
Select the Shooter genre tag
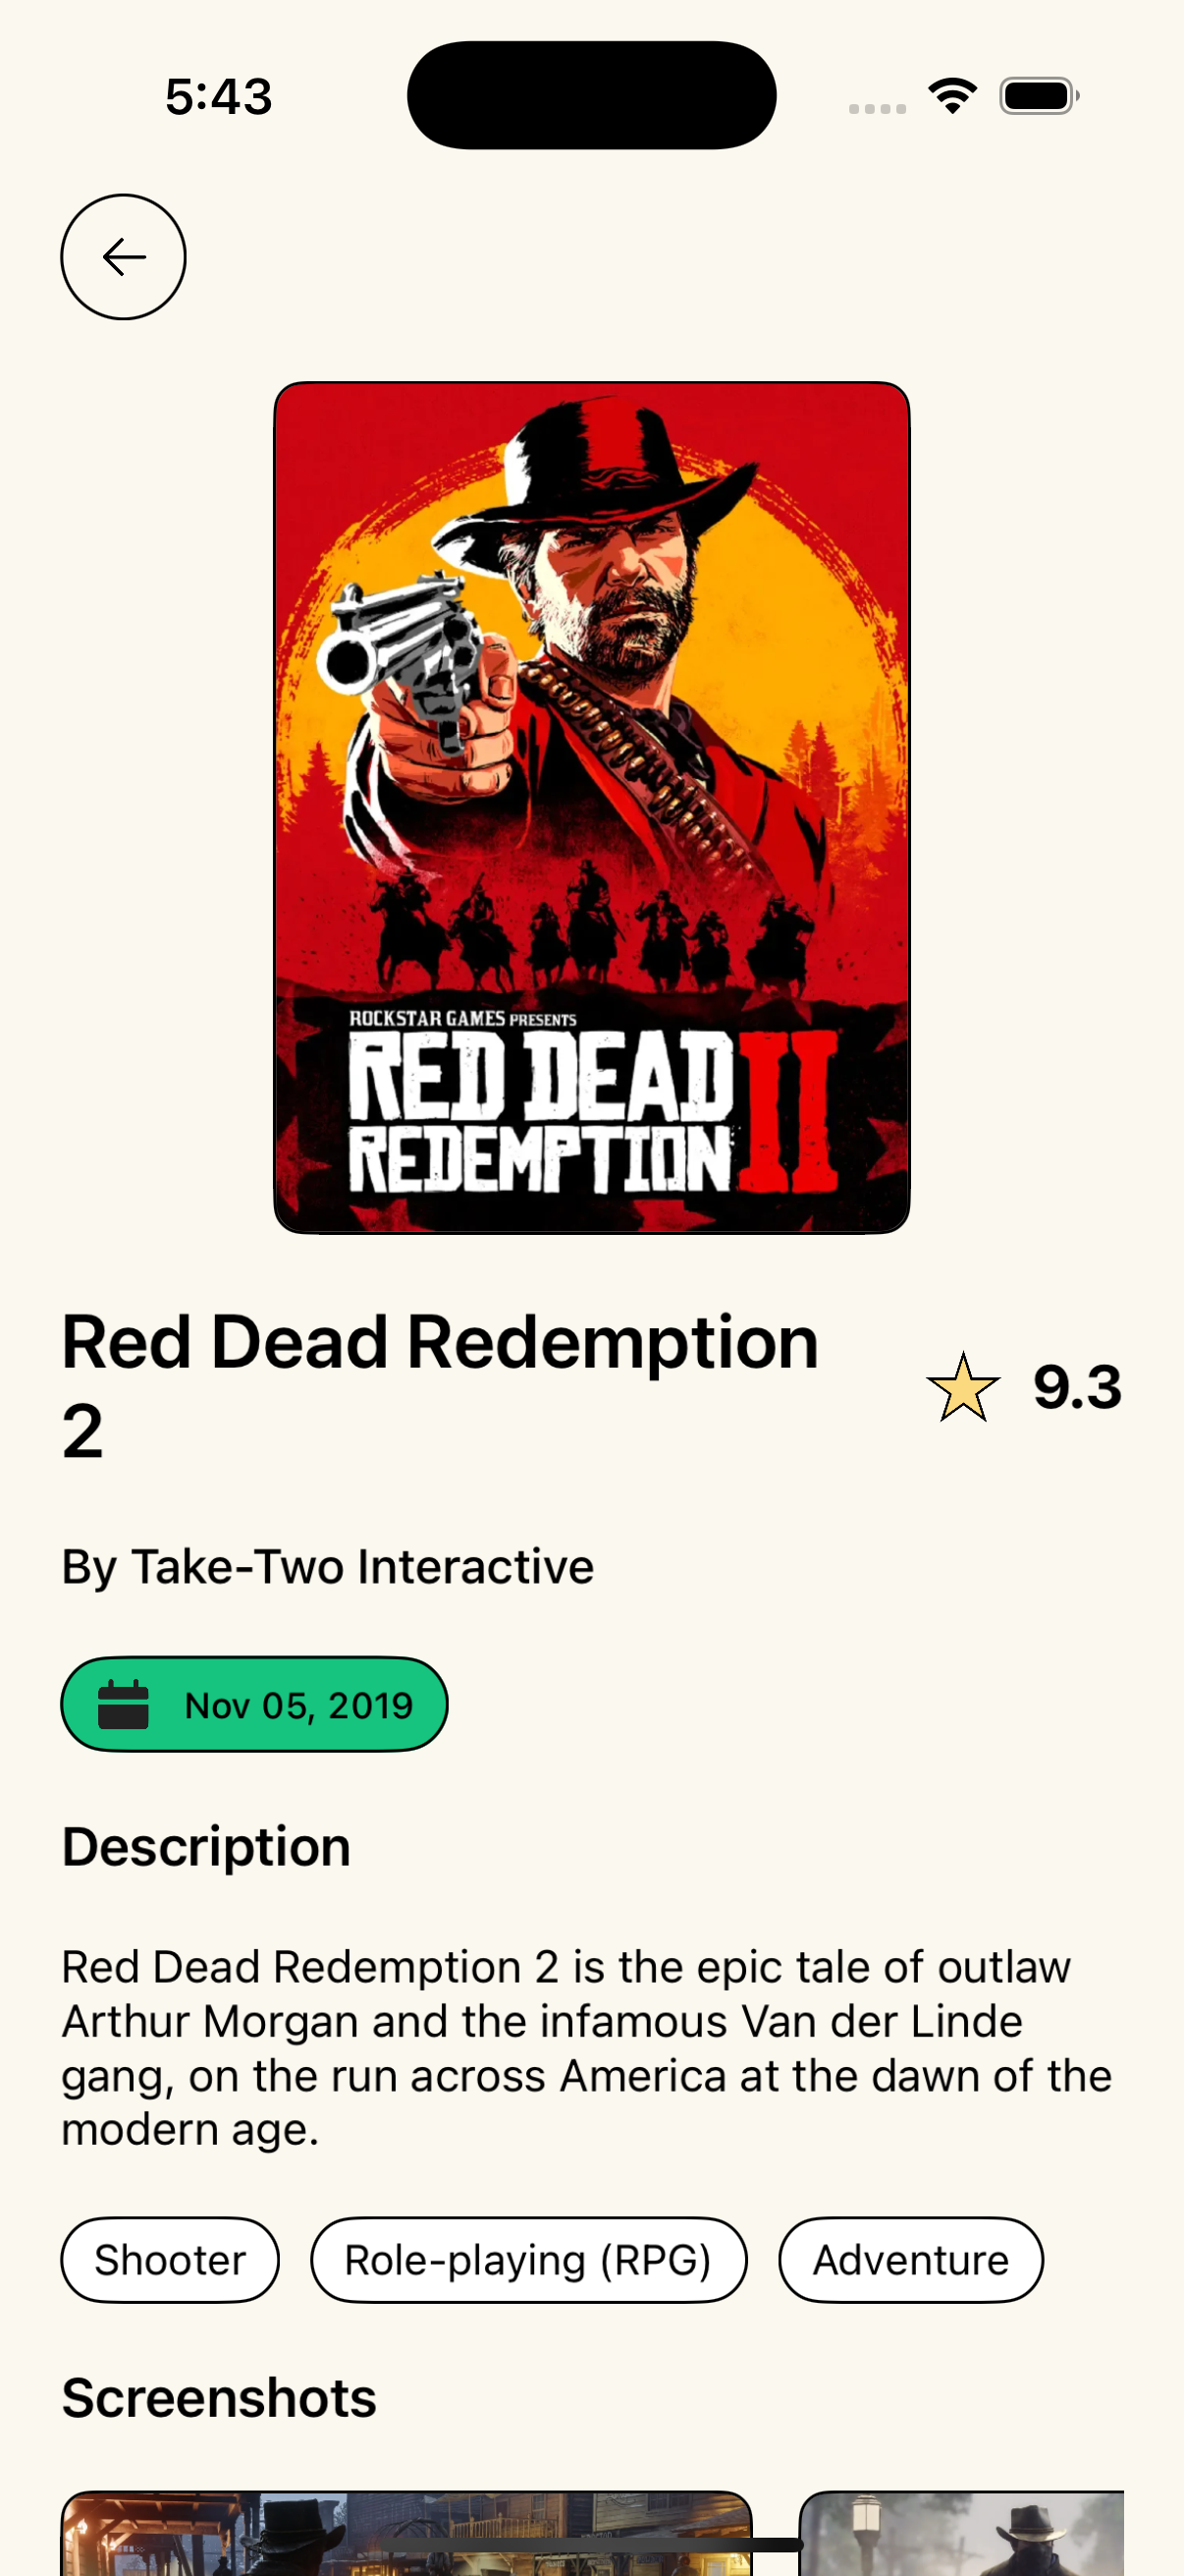170,2260
